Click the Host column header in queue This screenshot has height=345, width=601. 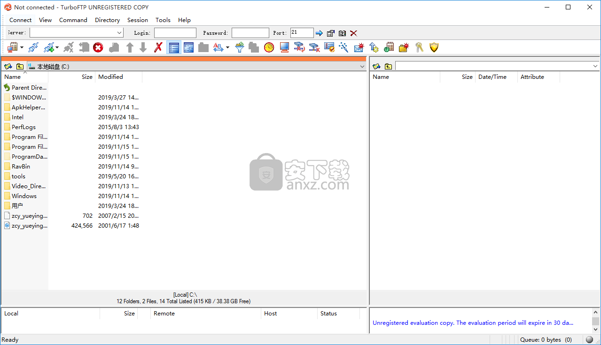coord(289,314)
